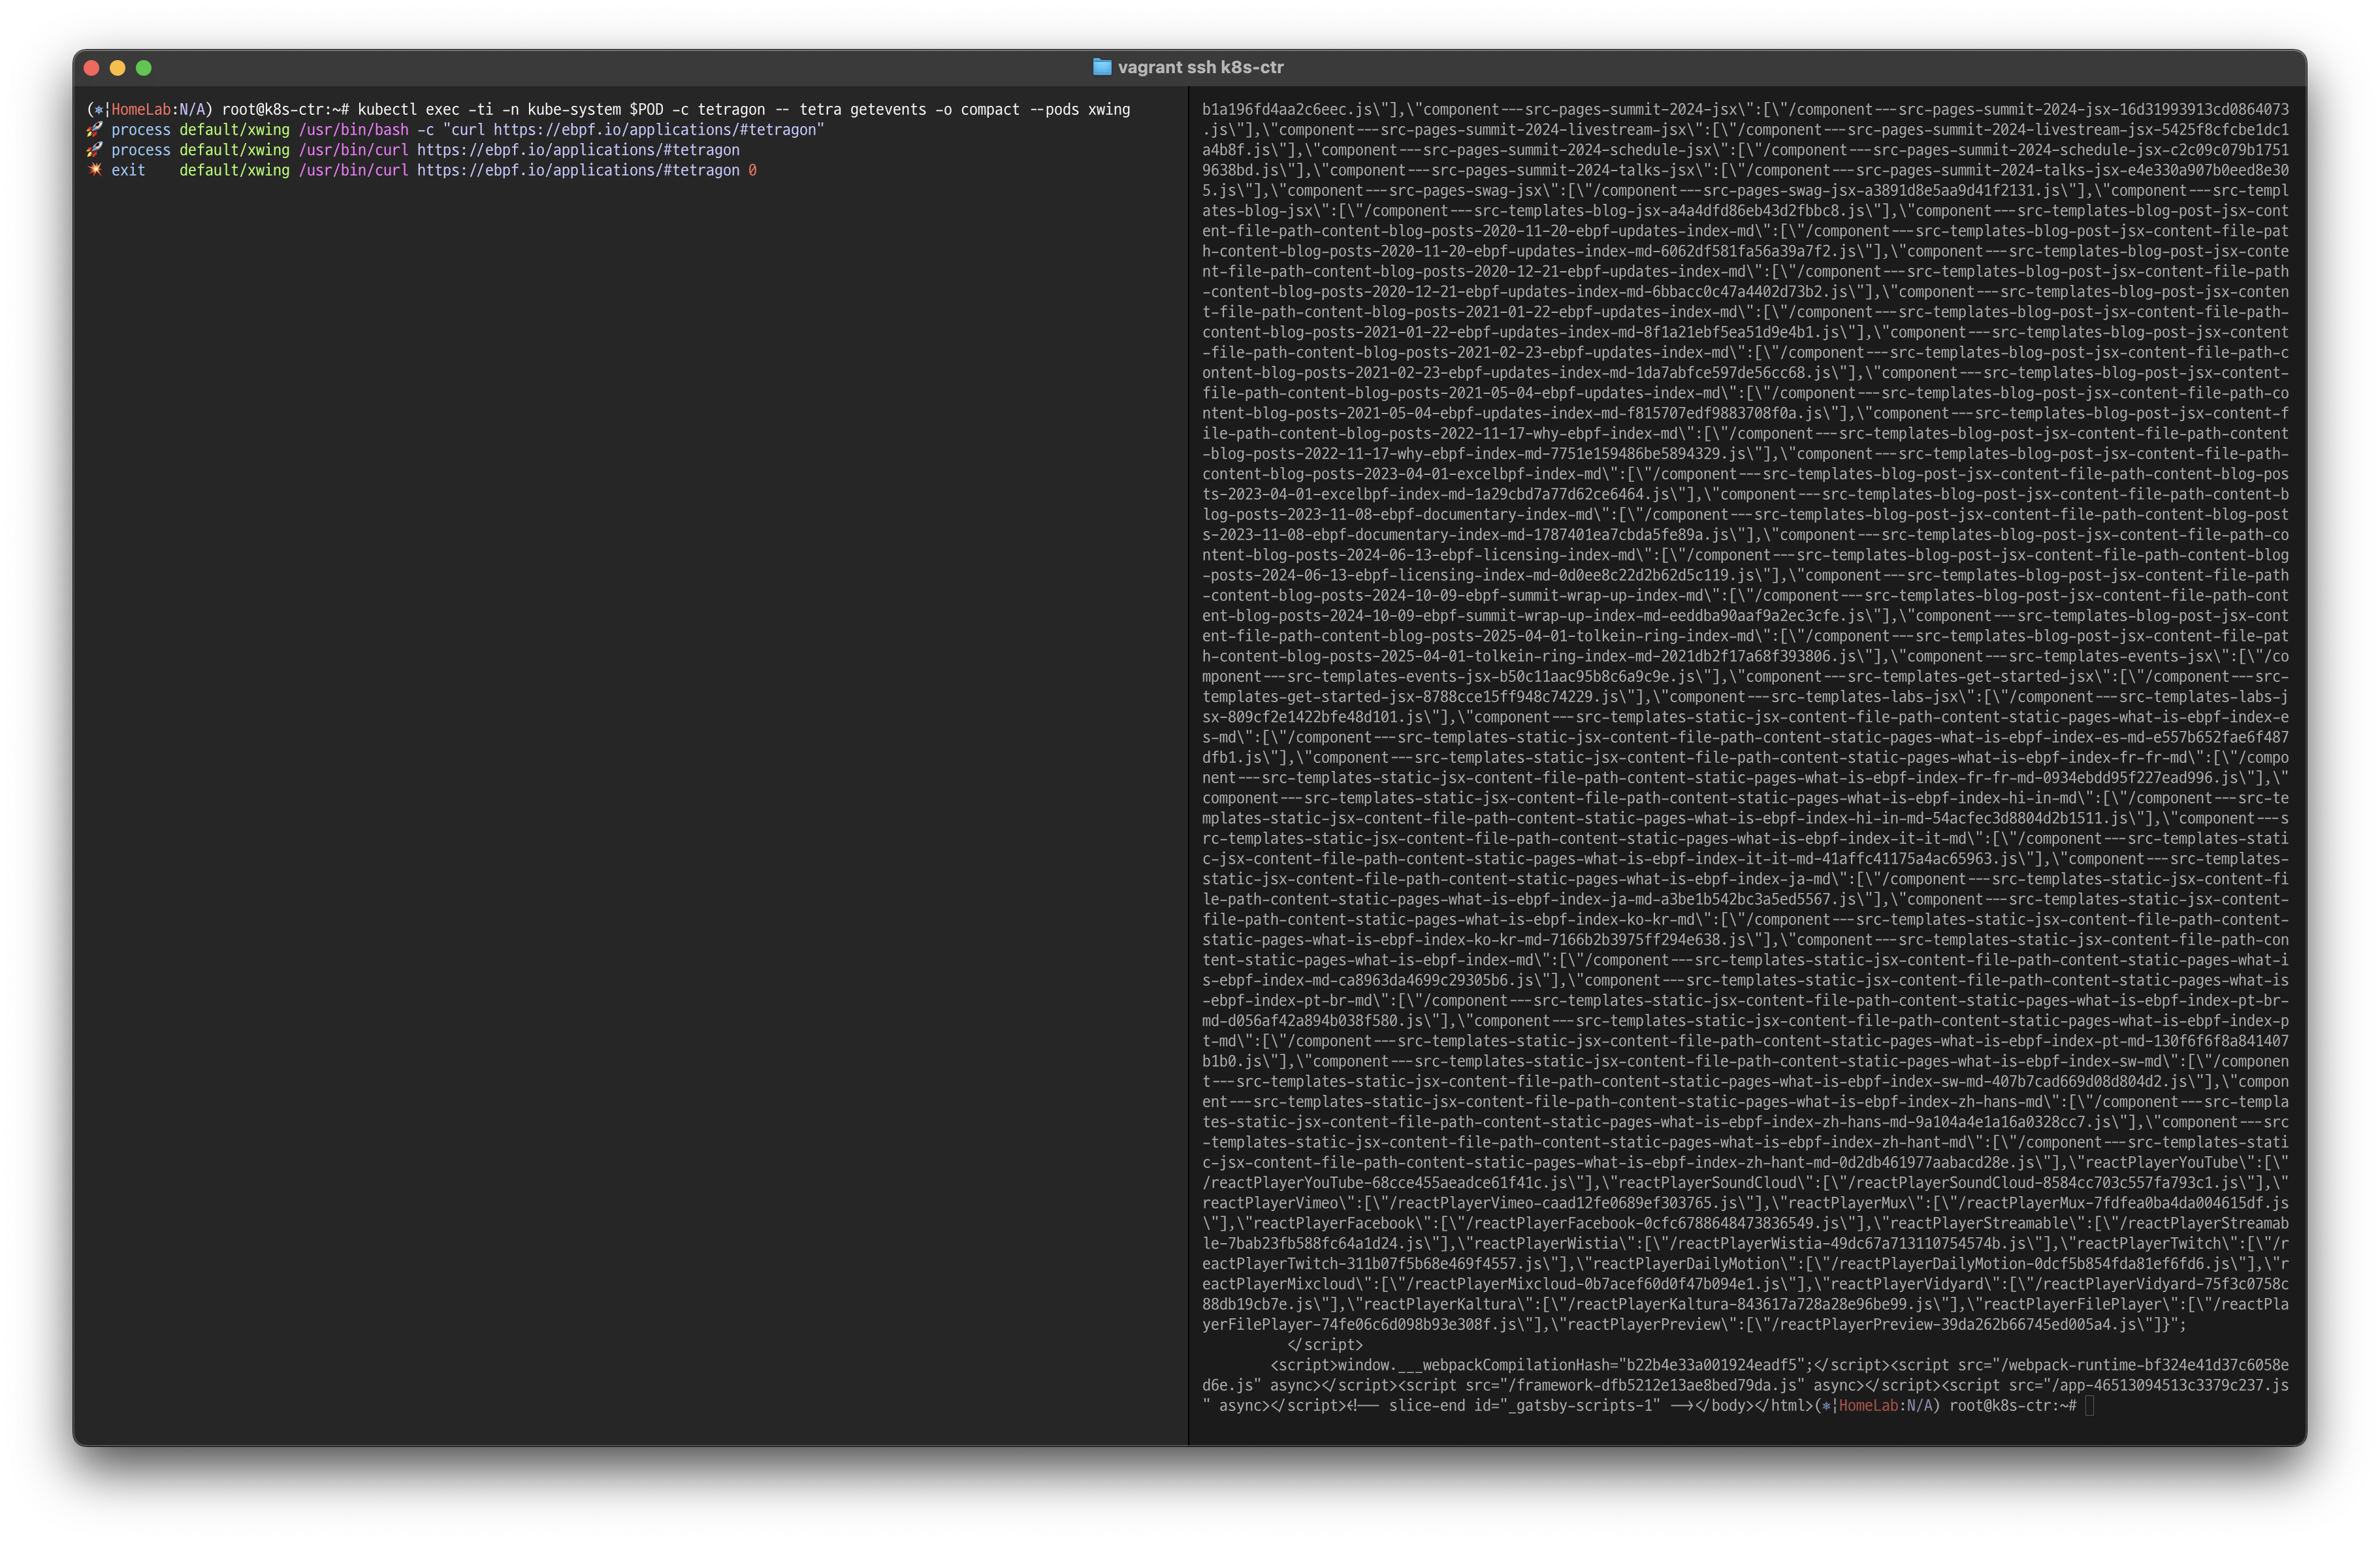Click 'getevents' in the kubectl exec command

coord(888,110)
